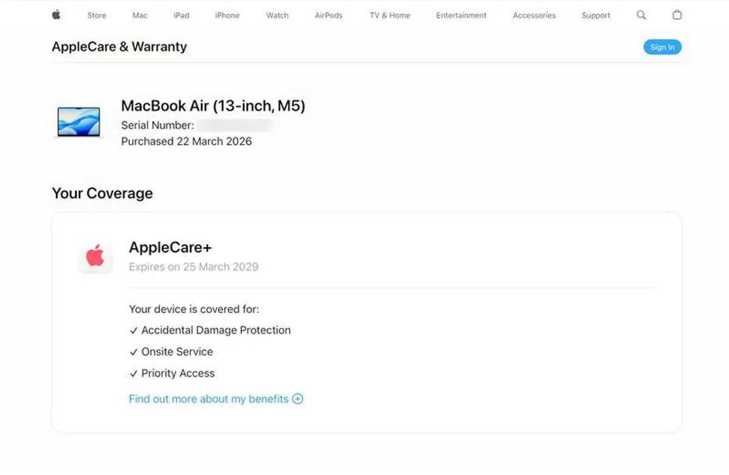The image size is (729, 475).
Task: Open the search magnifier icon
Action: (641, 15)
